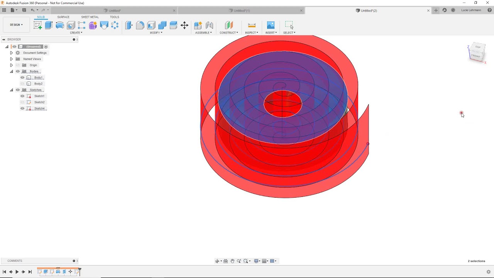Select the Joint tool
This screenshot has height=278, width=494.
tap(209, 25)
